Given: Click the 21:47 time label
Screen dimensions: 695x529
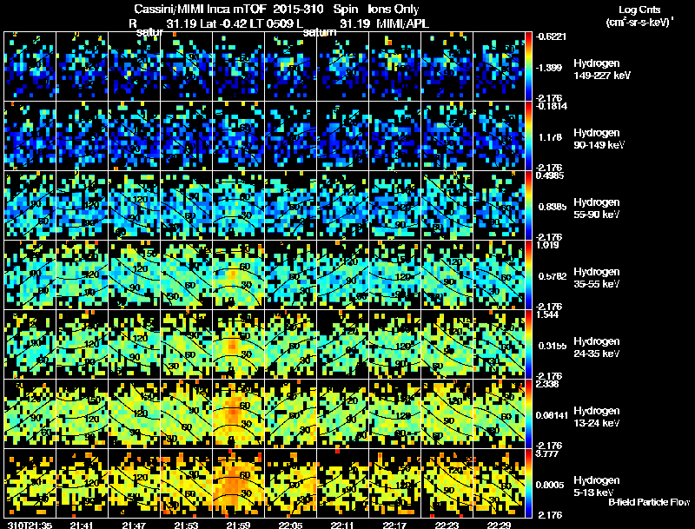Looking at the screenshot, I should pyautogui.click(x=135, y=526).
